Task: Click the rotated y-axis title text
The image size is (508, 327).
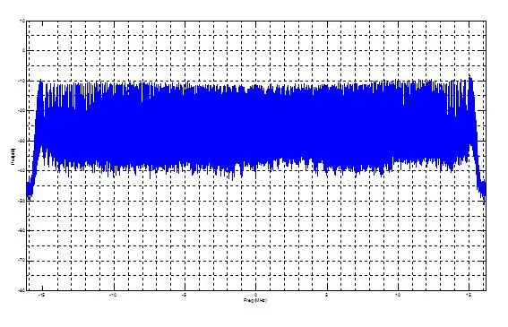Action: (x=13, y=156)
